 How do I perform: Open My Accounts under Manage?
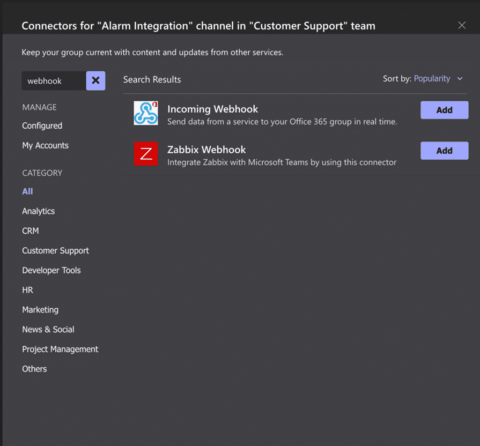[45, 145]
